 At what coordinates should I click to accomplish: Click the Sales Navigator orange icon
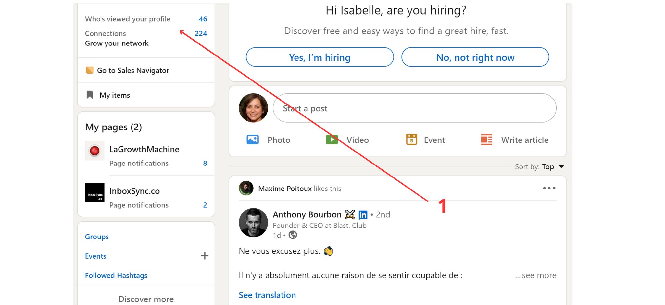tap(90, 70)
